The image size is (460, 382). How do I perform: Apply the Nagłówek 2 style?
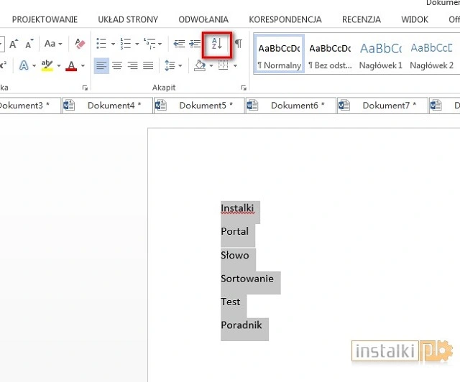[431, 54]
